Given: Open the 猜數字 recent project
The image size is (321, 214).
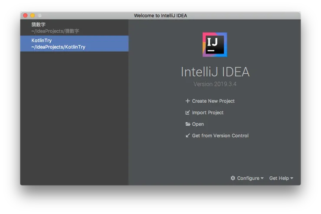Looking at the screenshot, I should 74,28.
